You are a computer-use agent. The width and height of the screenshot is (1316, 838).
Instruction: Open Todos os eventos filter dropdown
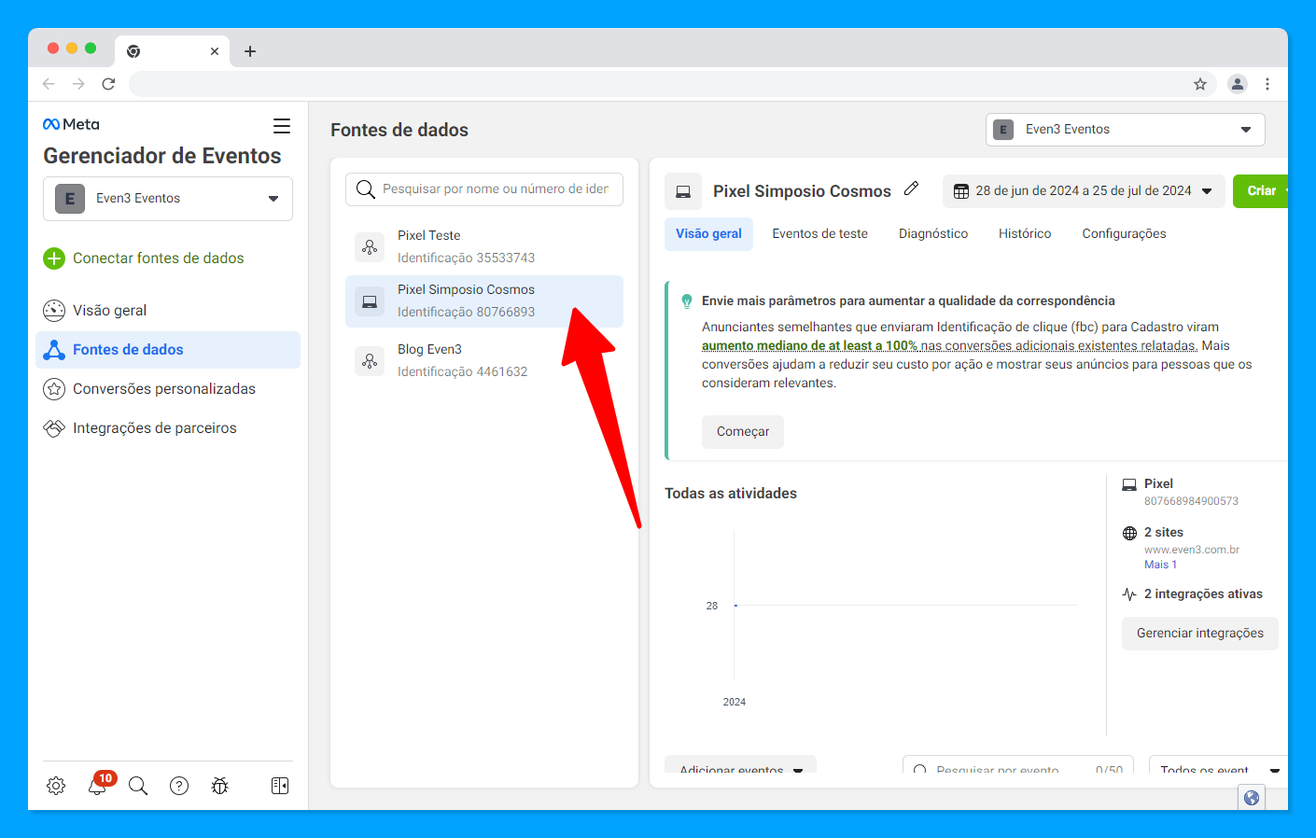tap(1218, 764)
